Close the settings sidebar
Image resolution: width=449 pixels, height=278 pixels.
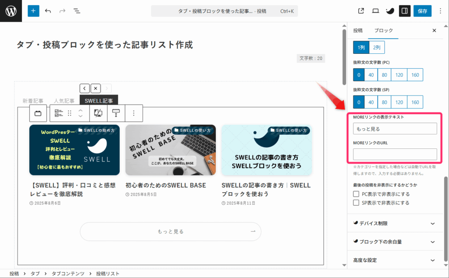point(434,30)
